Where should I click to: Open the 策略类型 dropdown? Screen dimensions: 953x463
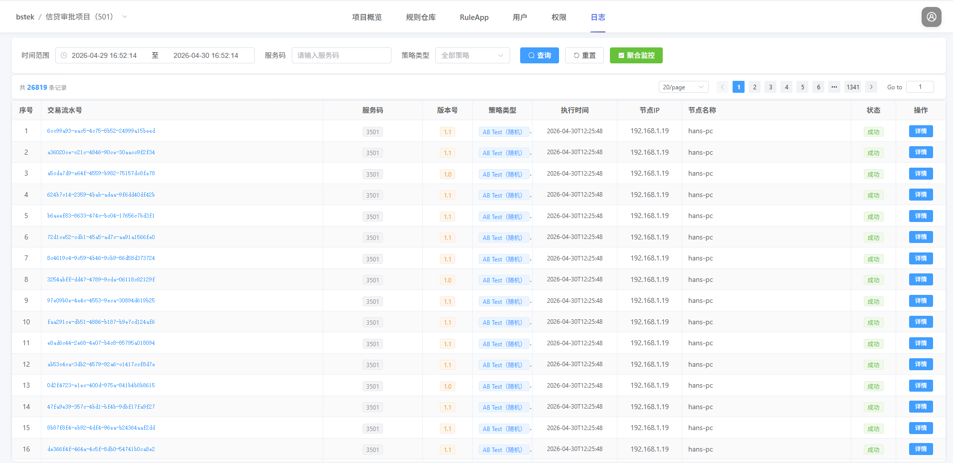[x=472, y=55]
